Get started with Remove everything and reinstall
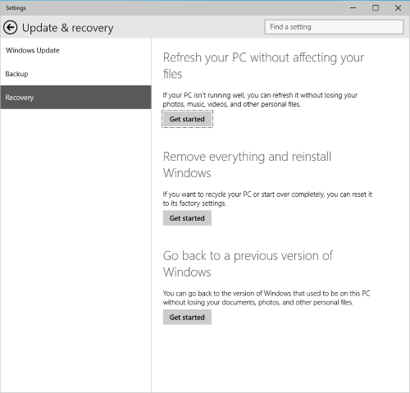The height and width of the screenshot is (393, 410). point(187,218)
